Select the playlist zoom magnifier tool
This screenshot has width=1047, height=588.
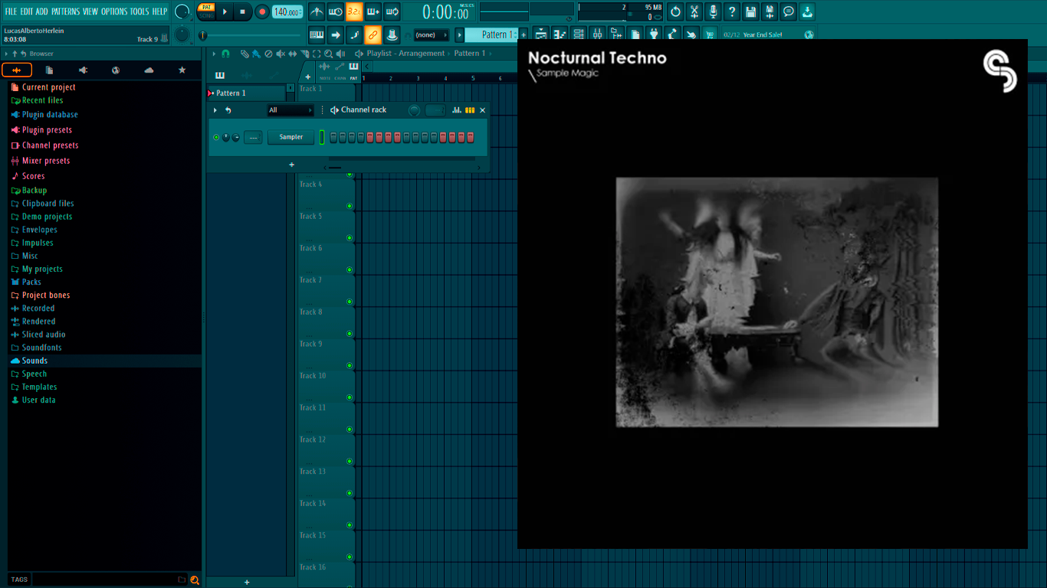pyautogui.click(x=329, y=54)
